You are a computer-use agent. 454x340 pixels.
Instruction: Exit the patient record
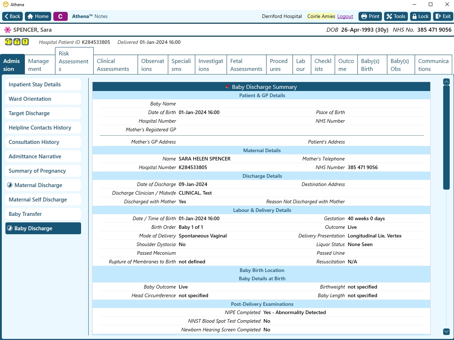tap(442, 16)
